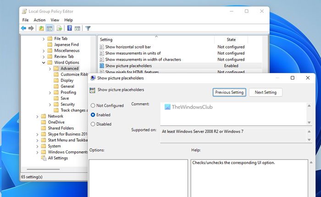Open the Filter funnel icon
Viewport: 321px width, 197px height.
click(x=88, y=28)
